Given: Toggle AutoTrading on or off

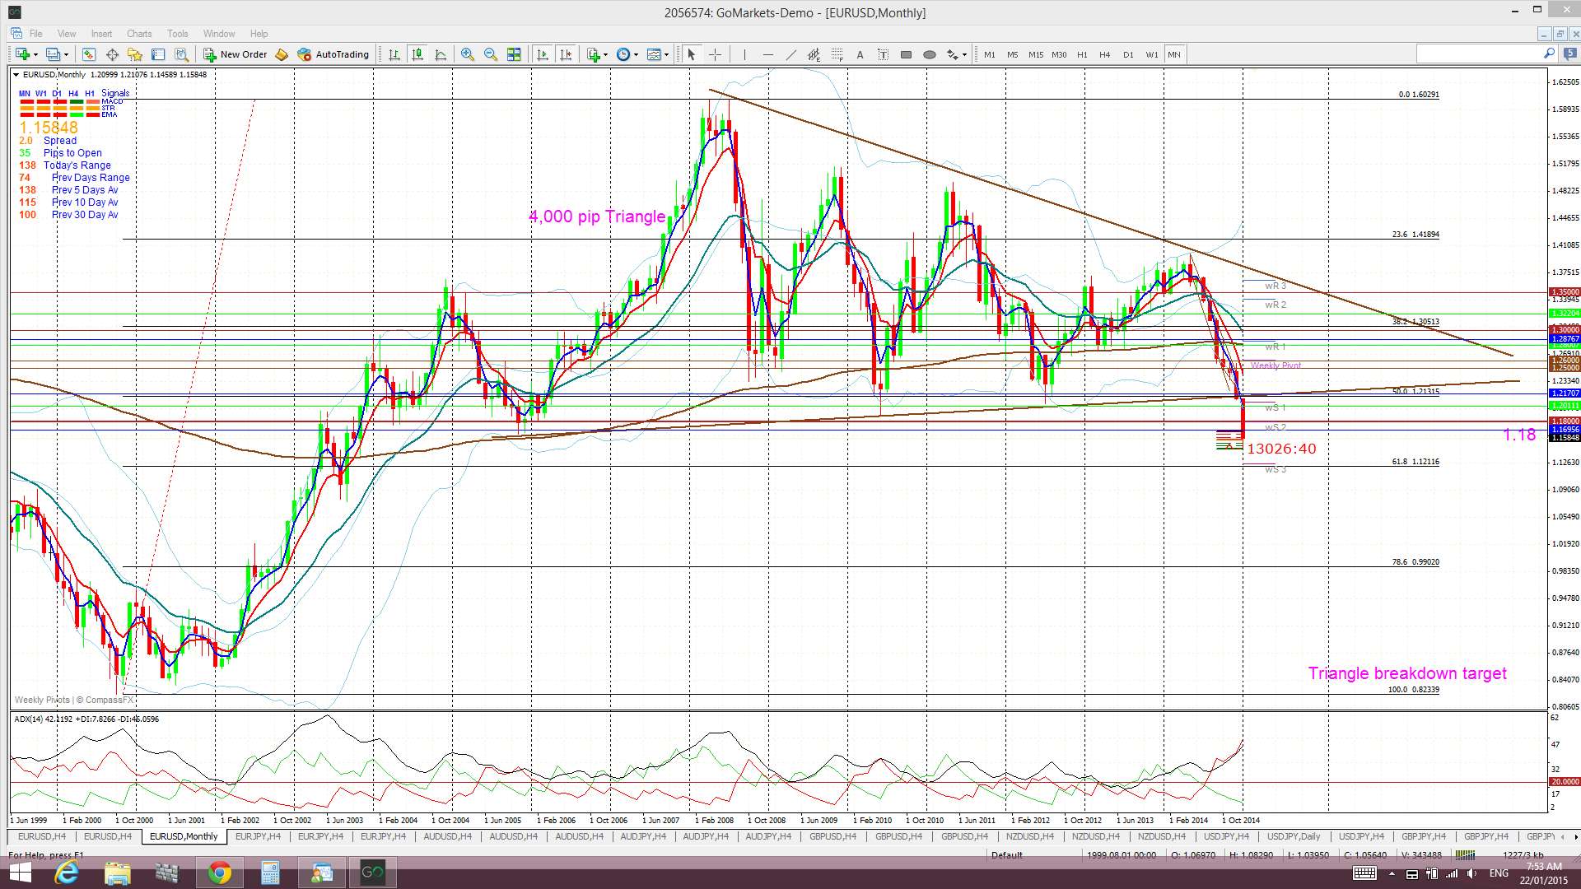Looking at the screenshot, I should click(333, 54).
